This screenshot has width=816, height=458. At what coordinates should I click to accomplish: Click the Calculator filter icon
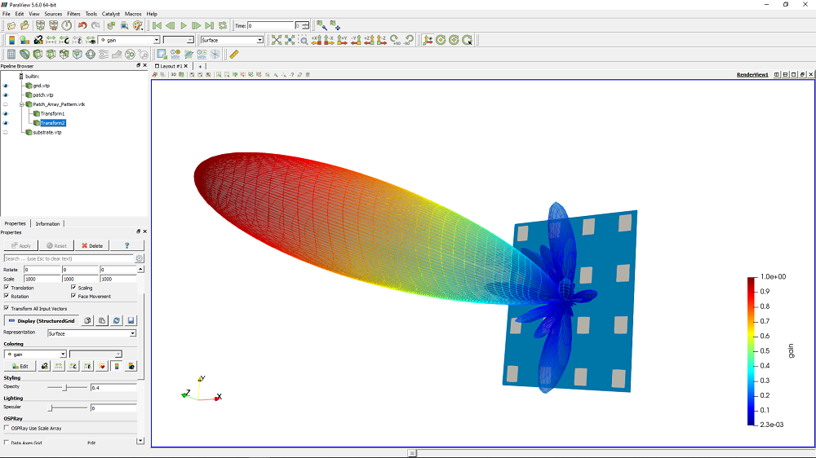coord(11,55)
